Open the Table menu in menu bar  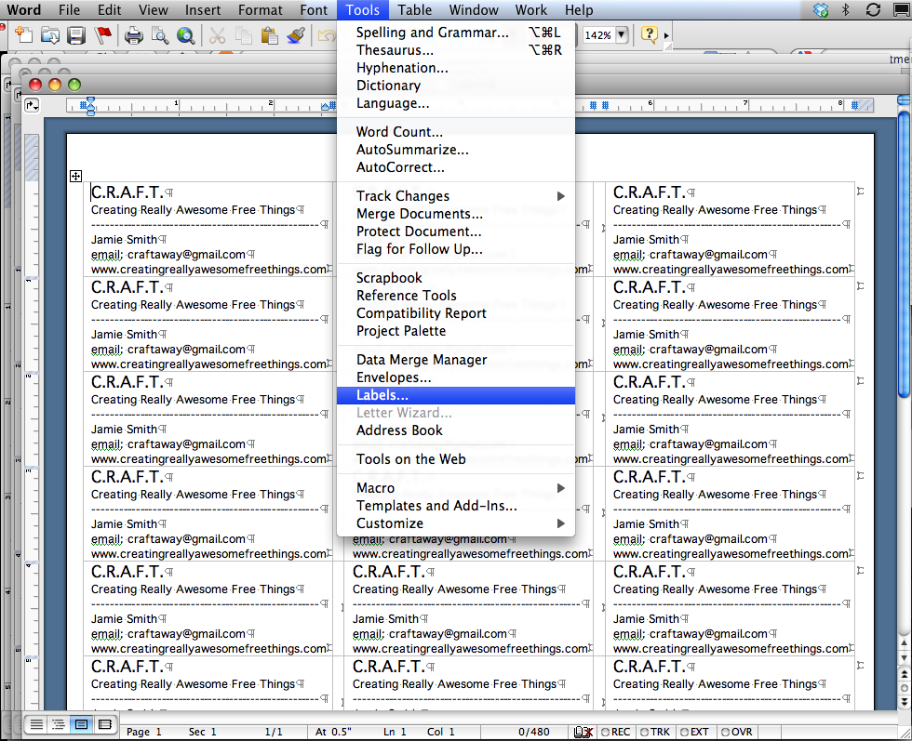415,10
